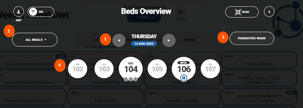This screenshot has height=108, width=303.
Task: Go to the next day arrow
Action: click(x=169, y=40)
